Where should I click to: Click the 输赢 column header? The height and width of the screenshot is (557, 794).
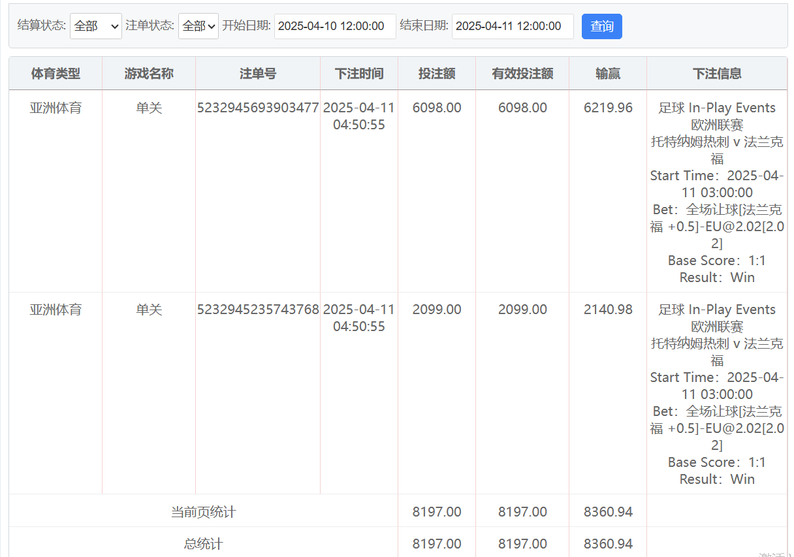coord(608,74)
